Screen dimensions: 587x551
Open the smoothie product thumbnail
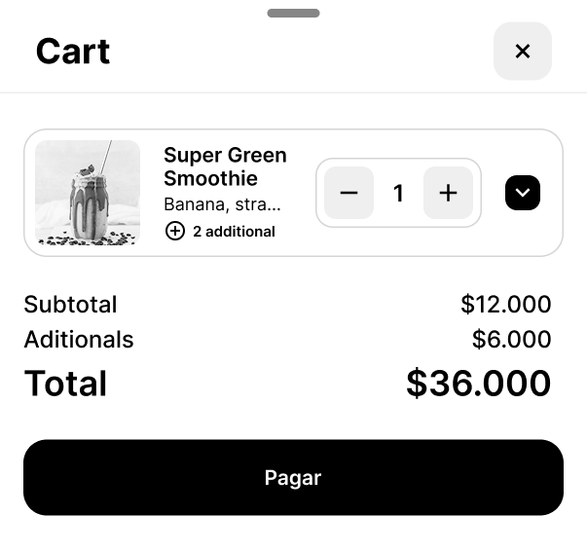pyautogui.click(x=88, y=193)
